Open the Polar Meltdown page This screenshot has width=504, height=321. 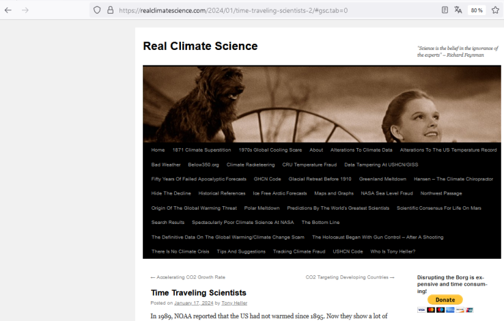[262, 208]
